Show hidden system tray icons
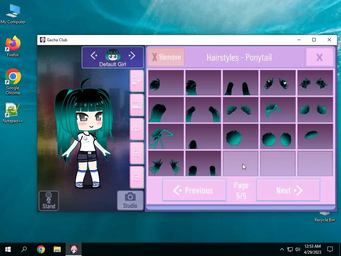 pos(282,249)
